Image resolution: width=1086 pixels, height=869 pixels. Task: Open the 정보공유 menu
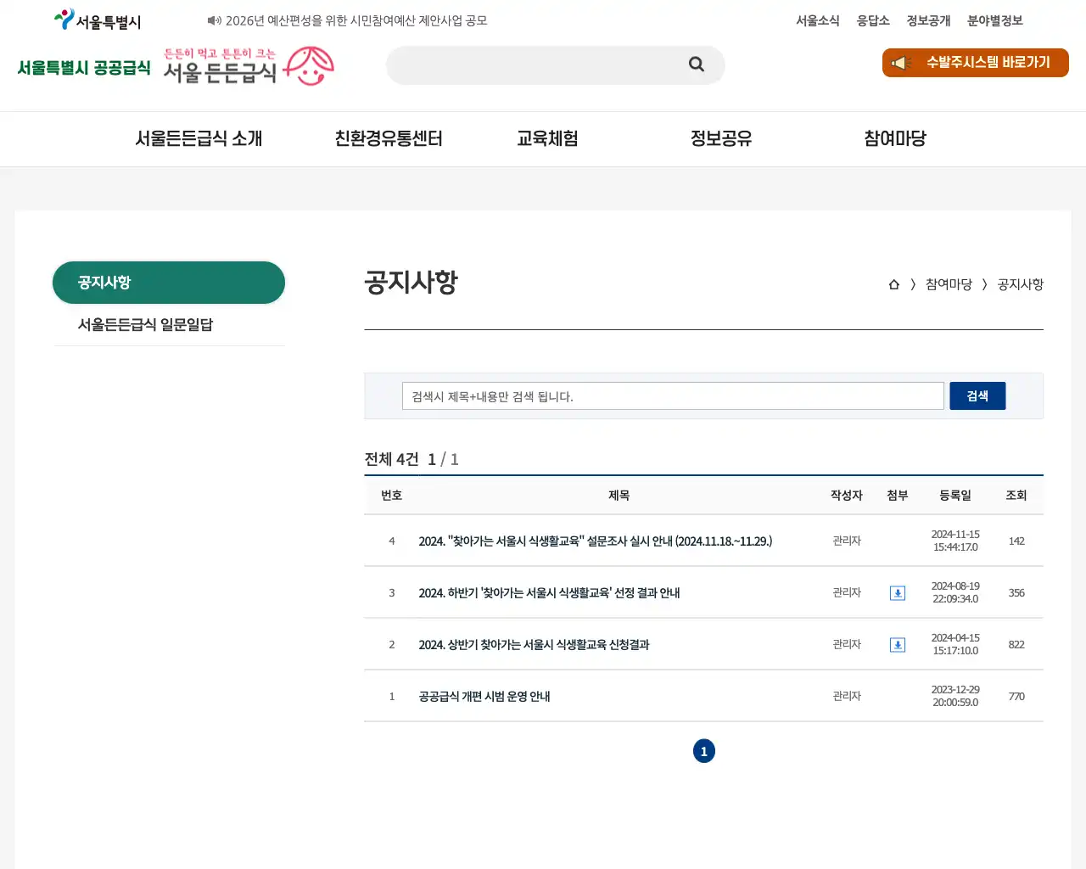coord(720,138)
